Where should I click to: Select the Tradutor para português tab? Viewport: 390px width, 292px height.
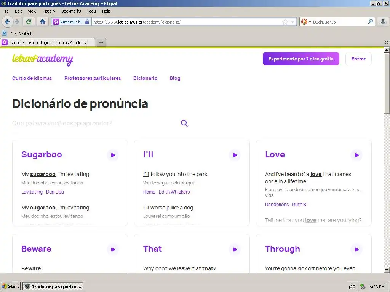pyautogui.click(x=48, y=43)
